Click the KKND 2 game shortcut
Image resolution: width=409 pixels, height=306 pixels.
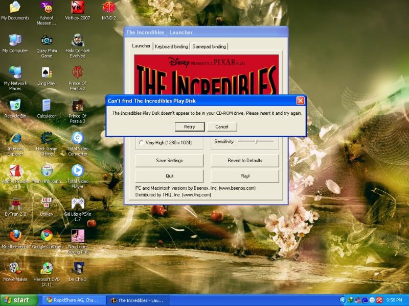[x=109, y=10]
